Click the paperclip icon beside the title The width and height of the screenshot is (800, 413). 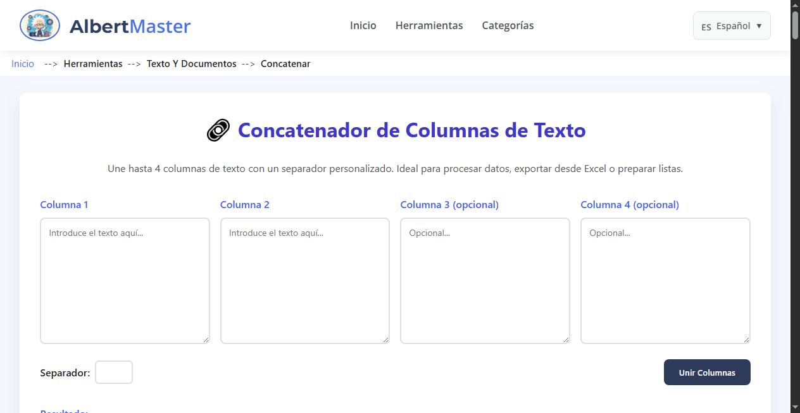pyautogui.click(x=218, y=130)
